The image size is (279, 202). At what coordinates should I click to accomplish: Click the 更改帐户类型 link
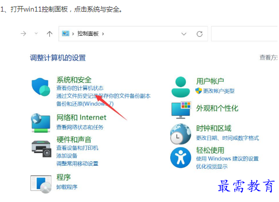[219, 91]
